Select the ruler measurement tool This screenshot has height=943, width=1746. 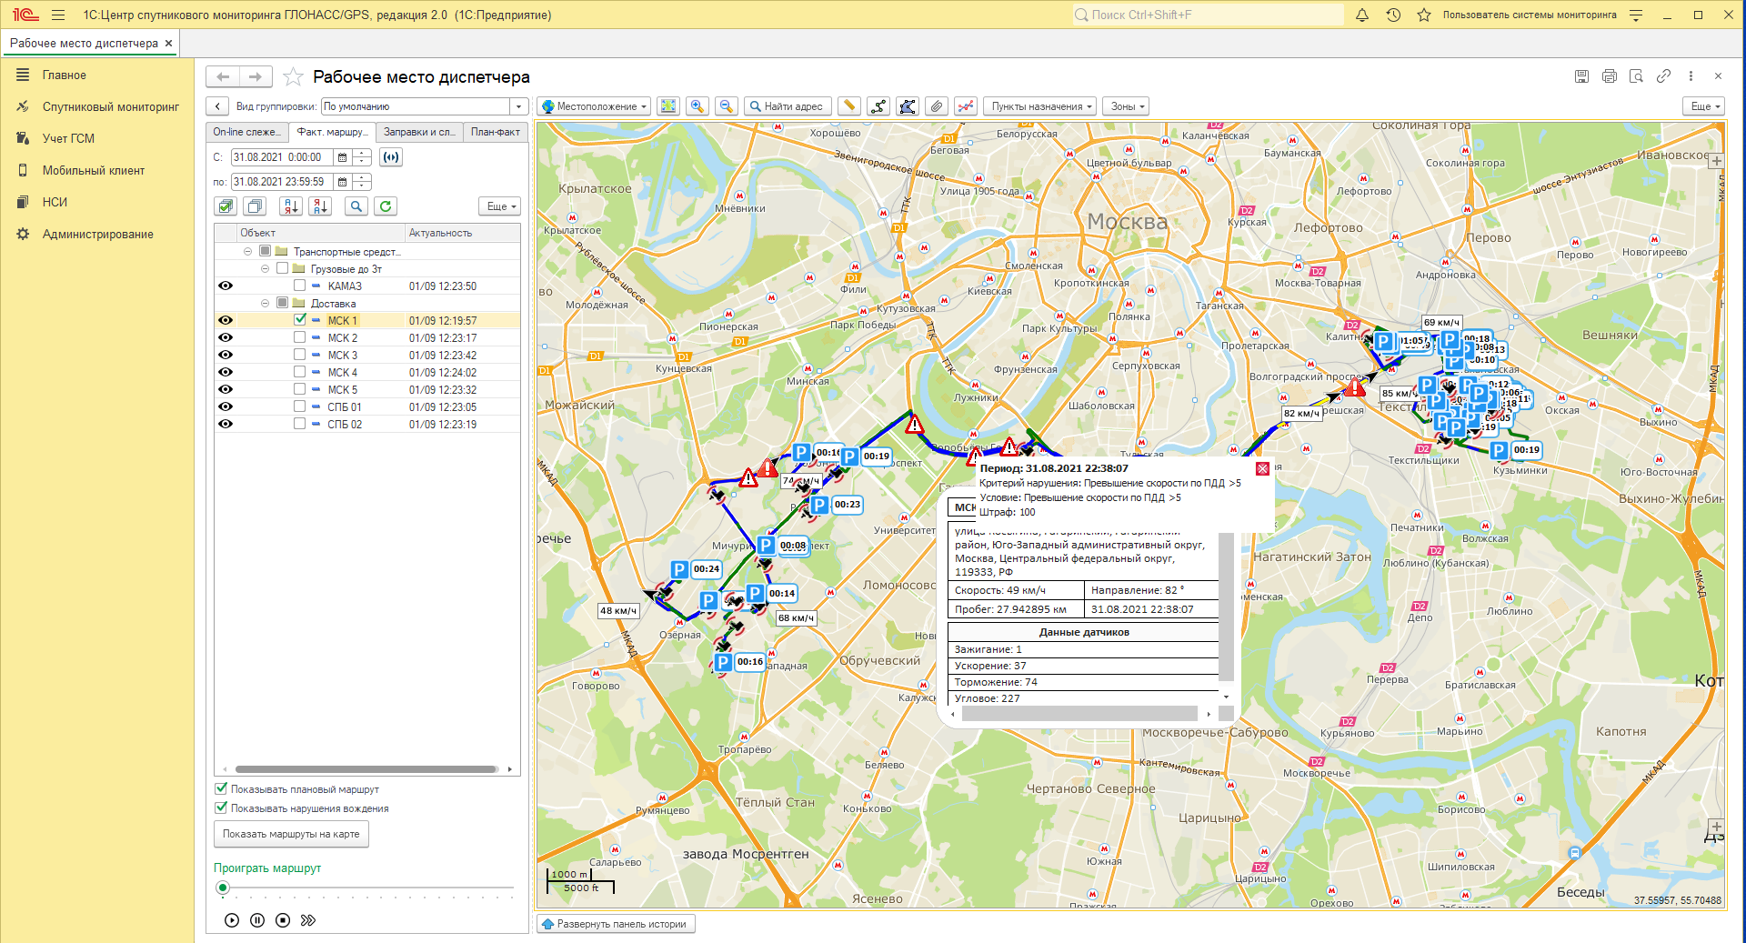click(849, 106)
